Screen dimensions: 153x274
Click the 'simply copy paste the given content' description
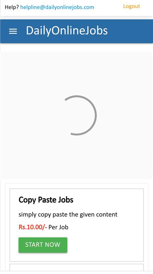pyautogui.click(x=68, y=214)
